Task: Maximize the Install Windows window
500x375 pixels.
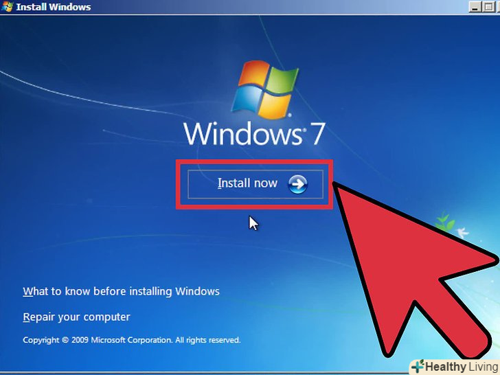Action: point(488,7)
